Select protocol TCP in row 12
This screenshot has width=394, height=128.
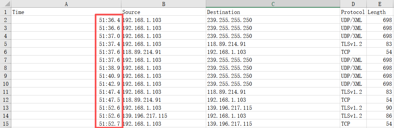click(x=353, y=100)
